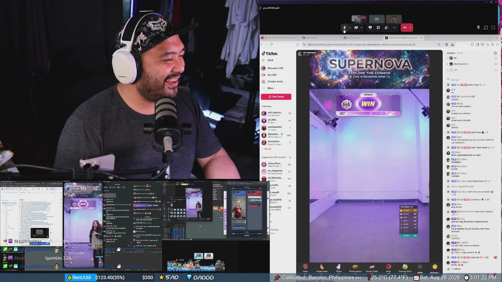Send the Finger Heart gift
The height and width of the screenshot is (282, 502).
pyautogui.click(x=322, y=268)
